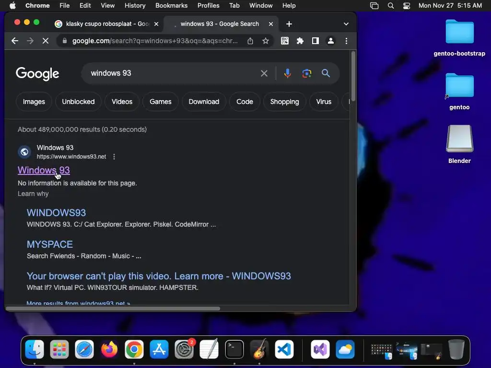Bookmark this page with the star icon

point(266,41)
